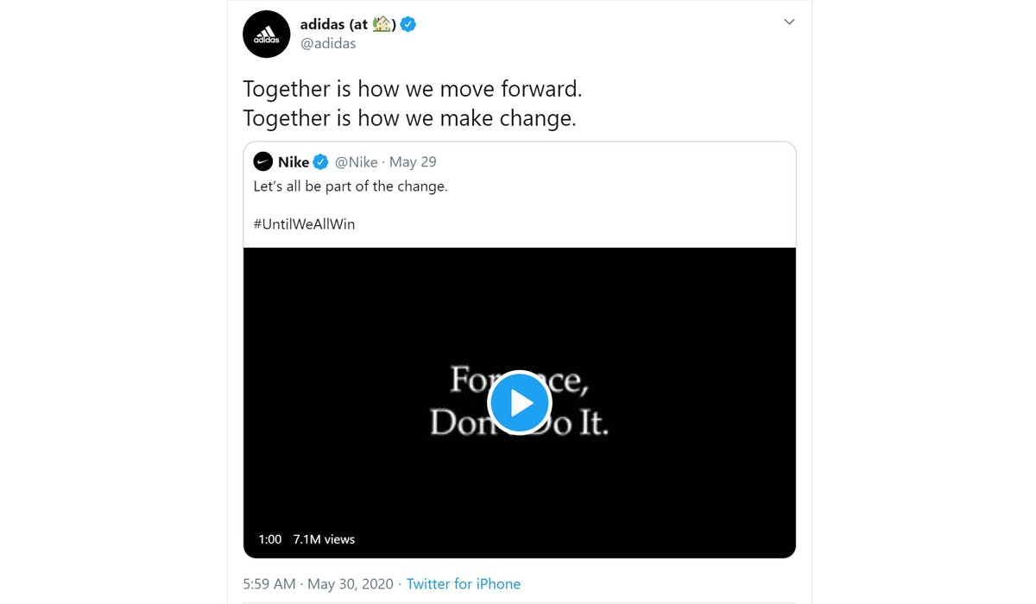Click the May 30, 2020 tweet date
The image size is (1036, 604).
(x=351, y=584)
